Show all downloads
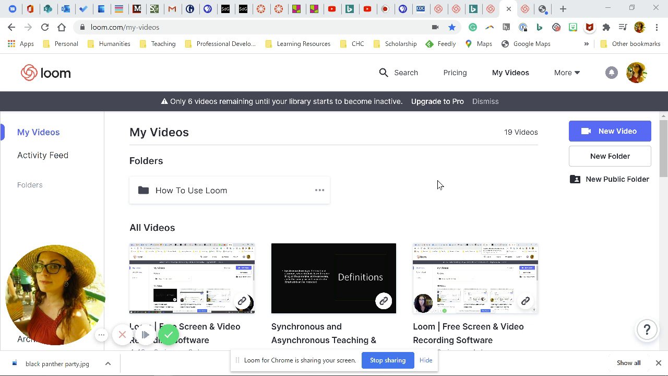The image size is (668, 376). click(x=628, y=363)
